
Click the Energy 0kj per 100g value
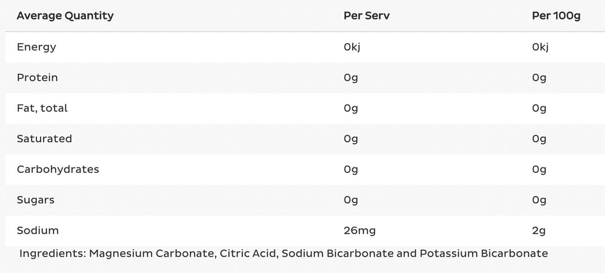click(x=540, y=47)
